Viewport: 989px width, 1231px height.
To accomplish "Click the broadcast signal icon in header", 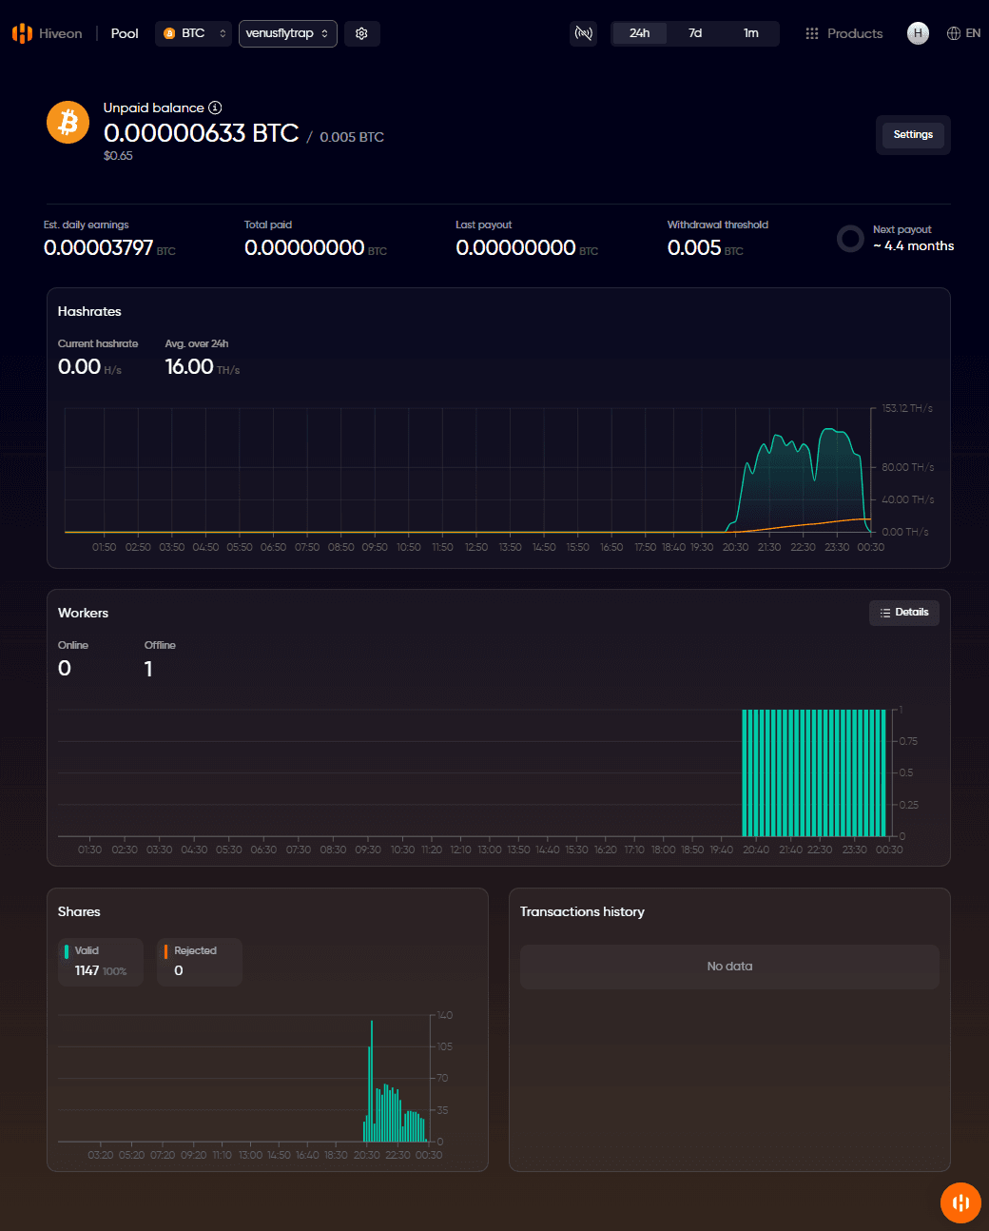I will tap(583, 33).
